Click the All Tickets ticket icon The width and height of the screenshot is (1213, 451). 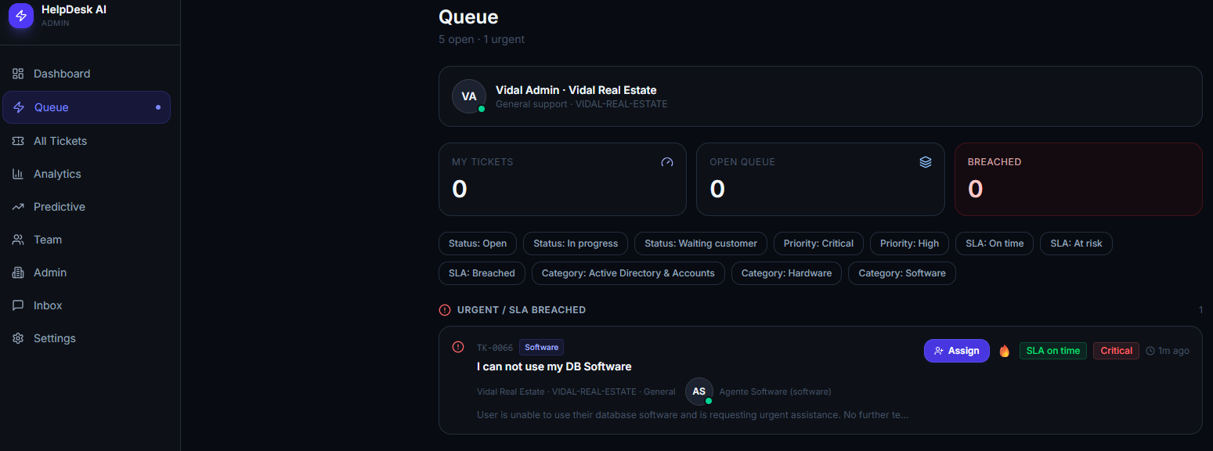click(18, 141)
